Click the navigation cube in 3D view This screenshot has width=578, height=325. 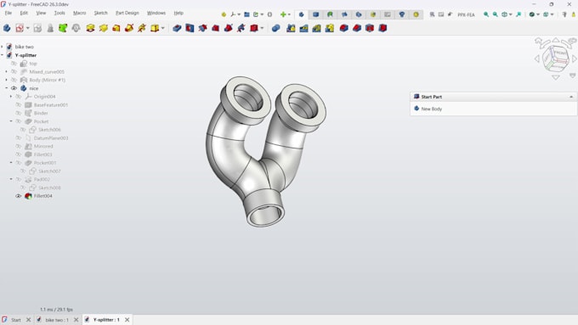[555, 59]
